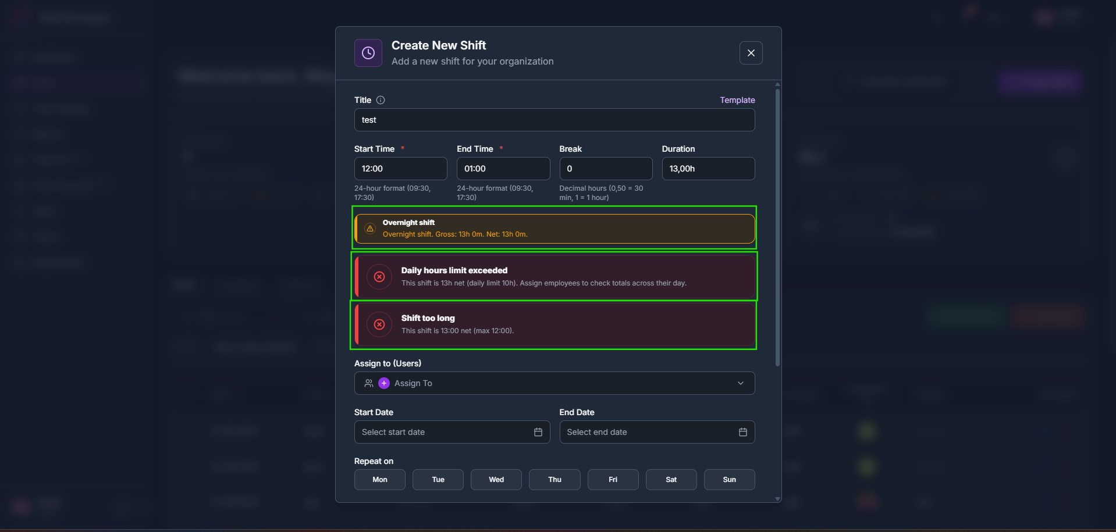Toggle Fri in Repeat on

tap(613, 480)
